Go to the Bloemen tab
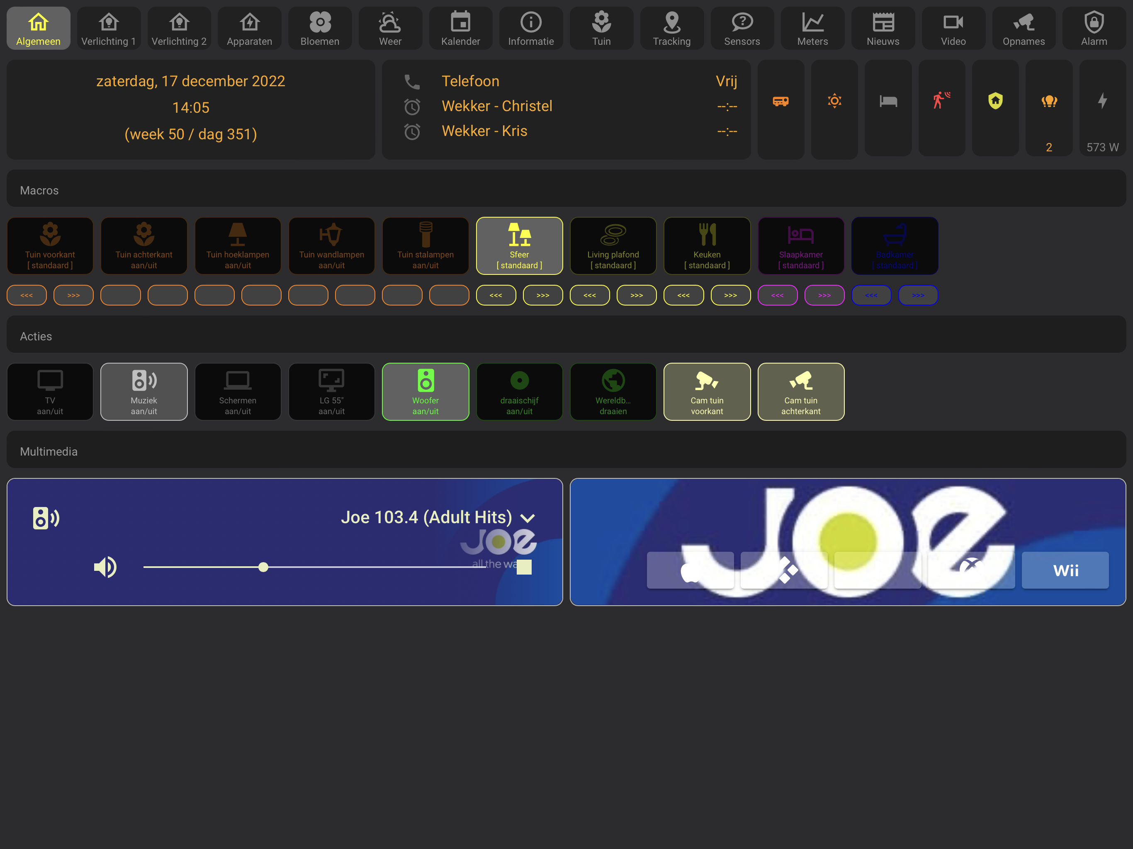The height and width of the screenshot is (849, 1133). coord(320,29)
